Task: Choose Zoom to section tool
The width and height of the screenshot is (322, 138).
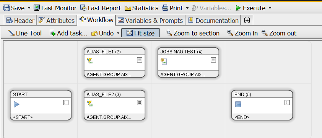Action: pos(193,33)
